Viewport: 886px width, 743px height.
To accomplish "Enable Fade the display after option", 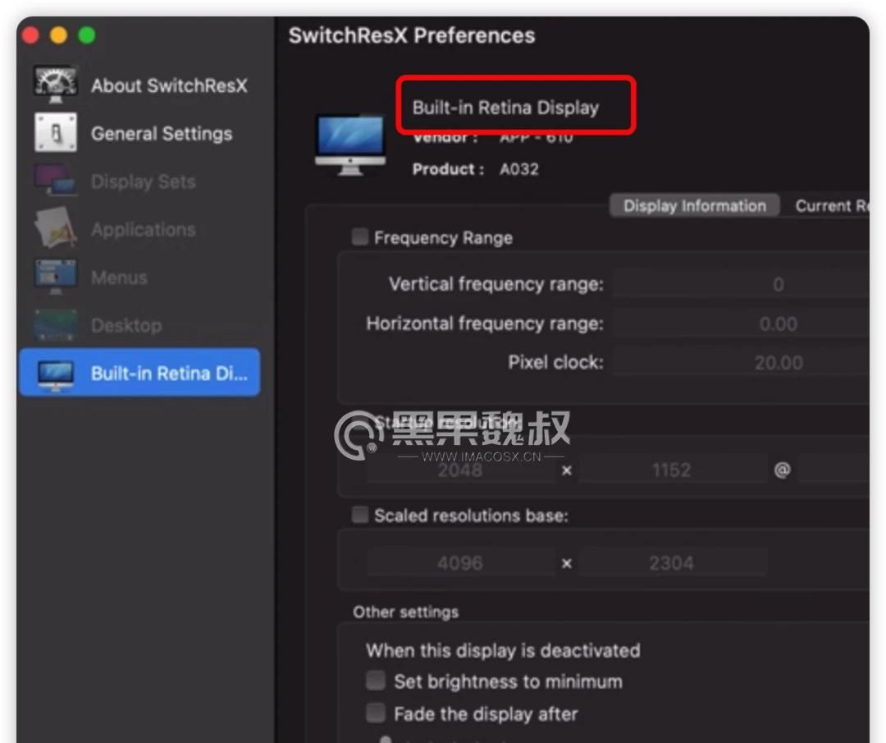I will [376, 713].
